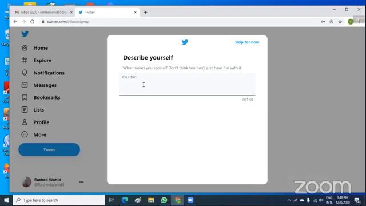The height and width of the screenshot is (206, 366).
Task: Click Rashed Wahid profile avatar
Action: click(x=27, y=182)
